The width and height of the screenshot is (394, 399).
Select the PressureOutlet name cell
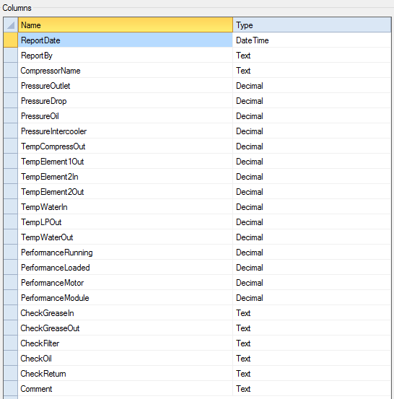[126, 85]
